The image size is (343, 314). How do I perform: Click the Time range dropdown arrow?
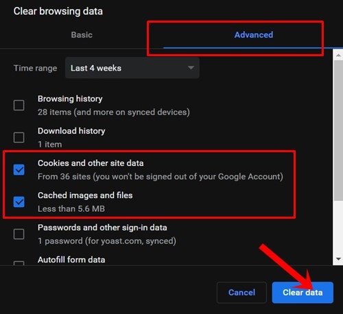[191, 68]
